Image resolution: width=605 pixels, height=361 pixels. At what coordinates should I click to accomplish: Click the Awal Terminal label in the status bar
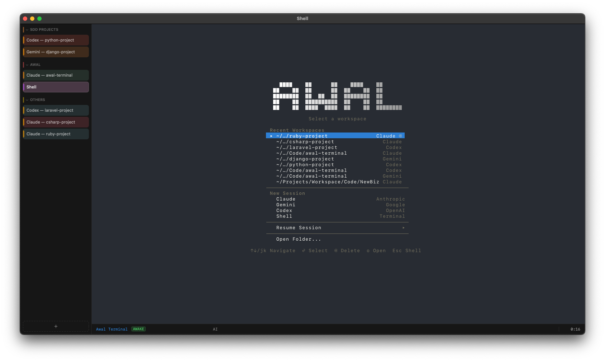click(x=111, y=329)
